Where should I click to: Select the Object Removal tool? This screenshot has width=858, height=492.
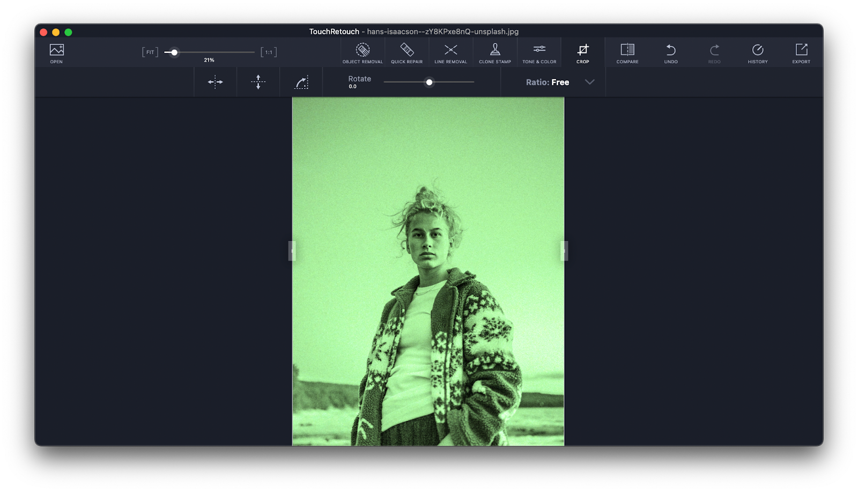point(364,52)
